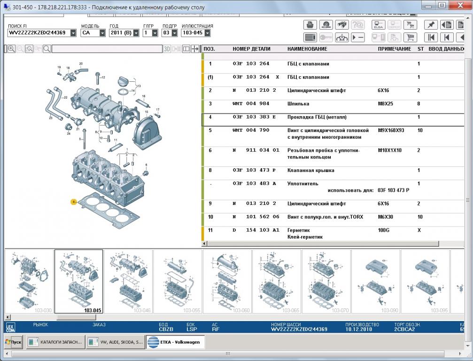
Task: Open thumbnail illustration 103-070
Action: coord(326,281)
